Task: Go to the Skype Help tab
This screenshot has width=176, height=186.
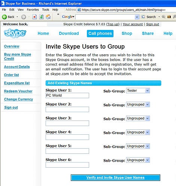Action: [168, 33]
